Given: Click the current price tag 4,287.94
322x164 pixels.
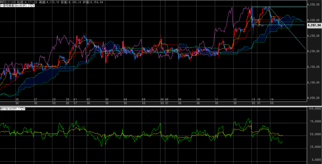Looking at the screenshot, I should click(314, 25).
